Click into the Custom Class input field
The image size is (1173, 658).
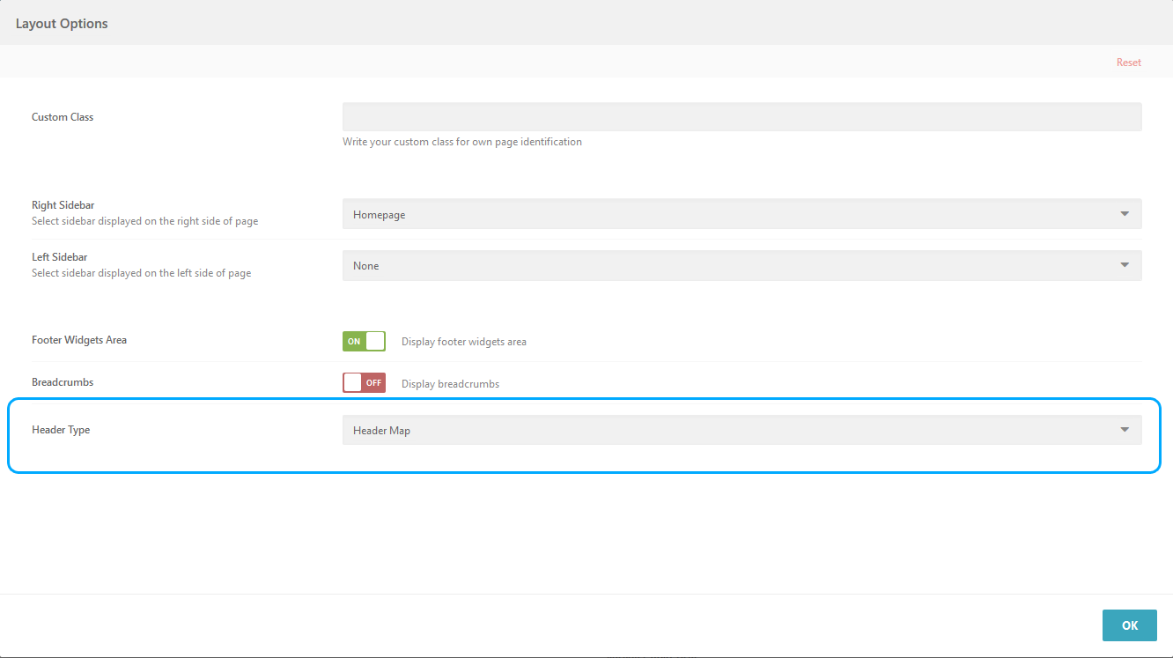(x=741, y=117)
